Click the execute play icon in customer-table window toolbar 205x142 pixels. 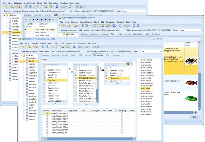(57, 7)
